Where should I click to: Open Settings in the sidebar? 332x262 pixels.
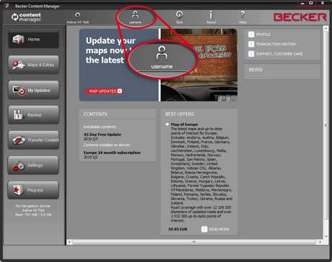pos(33,165)
